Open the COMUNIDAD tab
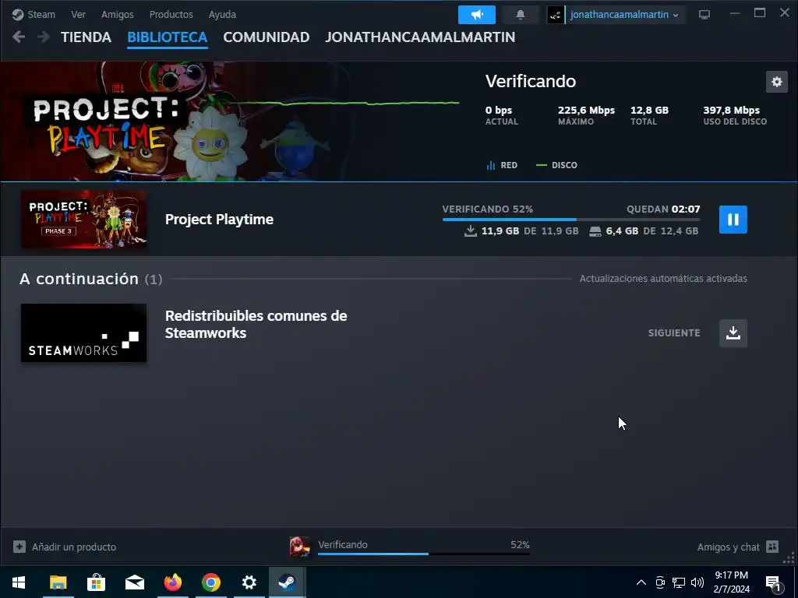The width and height of the screenshot is (798, 598). (267, 37)
